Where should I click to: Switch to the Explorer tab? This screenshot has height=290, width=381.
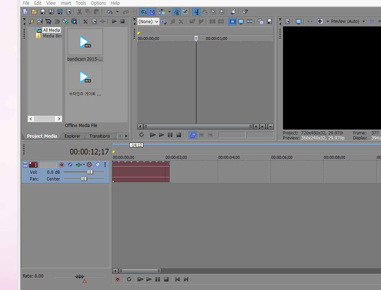click(x=72, y=136)
